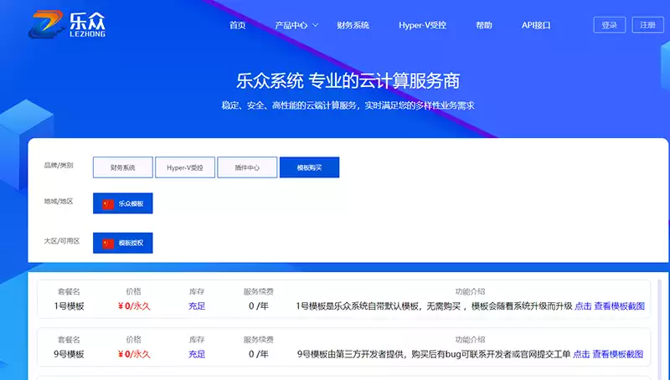Click the 乐众系统 专业的云计算服务商 headline
Screen dimensions: 670x380
(348, 80)
